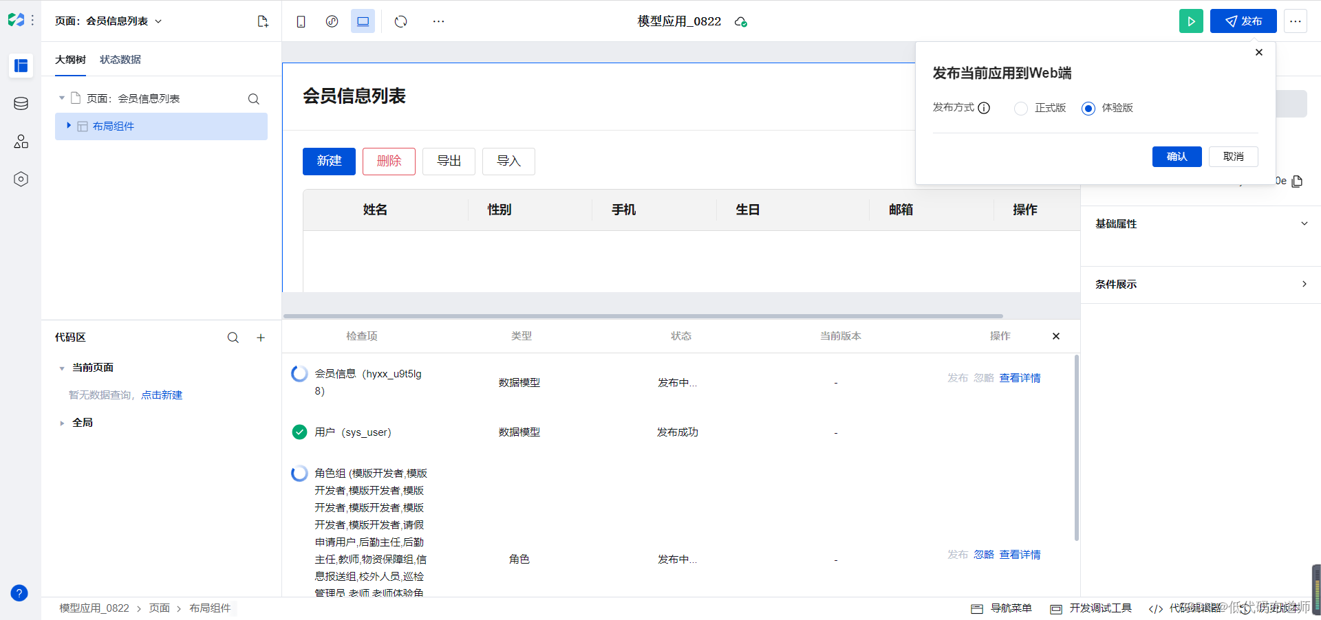Search in the code area

click(233, 337)
